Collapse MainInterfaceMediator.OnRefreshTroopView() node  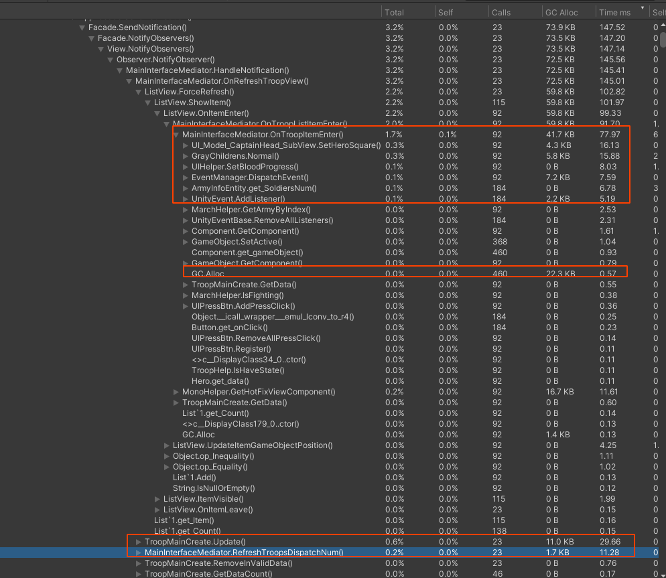tap(129, 81)
